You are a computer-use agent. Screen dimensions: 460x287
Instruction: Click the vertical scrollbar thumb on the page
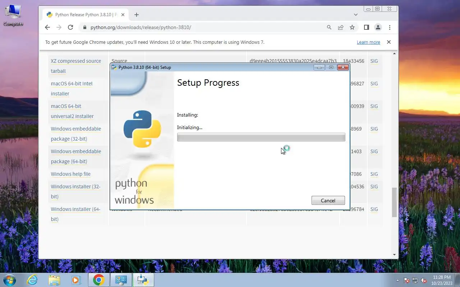394,202
